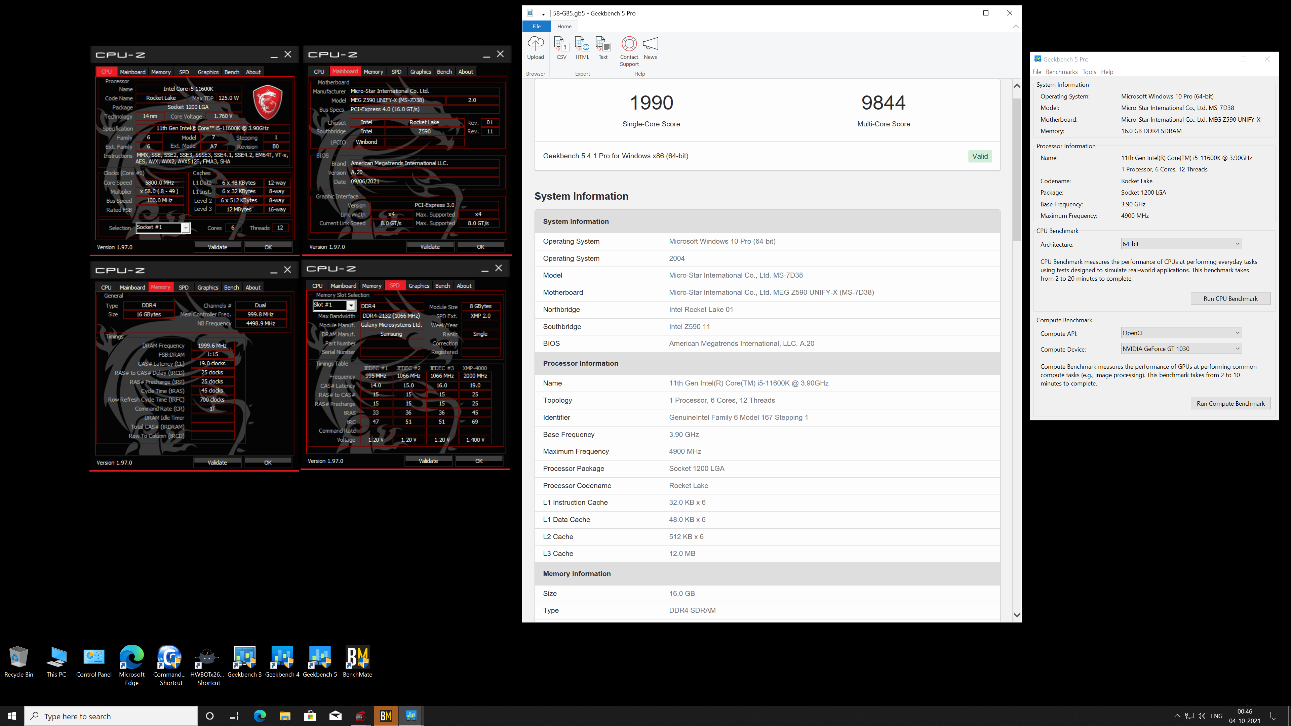The height and width of the screenshot is (726, 1291).
Task: Open the News icon in Geekbench ribbon
Action: pyautogui.click(x=650, y=48)
